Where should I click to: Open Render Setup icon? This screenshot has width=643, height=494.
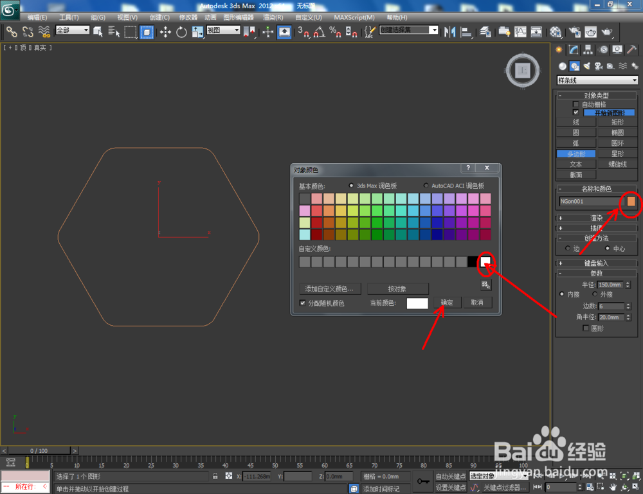[x=575, y=31]
